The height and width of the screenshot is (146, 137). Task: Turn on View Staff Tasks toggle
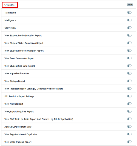[x=129, y=119]
